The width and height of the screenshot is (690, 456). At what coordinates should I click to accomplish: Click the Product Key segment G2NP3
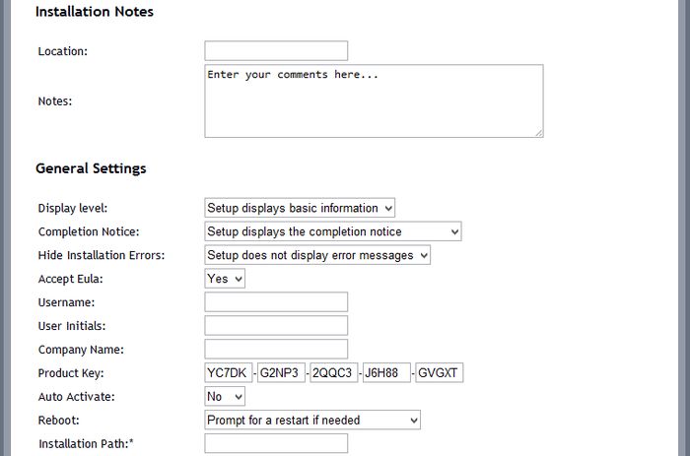point(281,373)
